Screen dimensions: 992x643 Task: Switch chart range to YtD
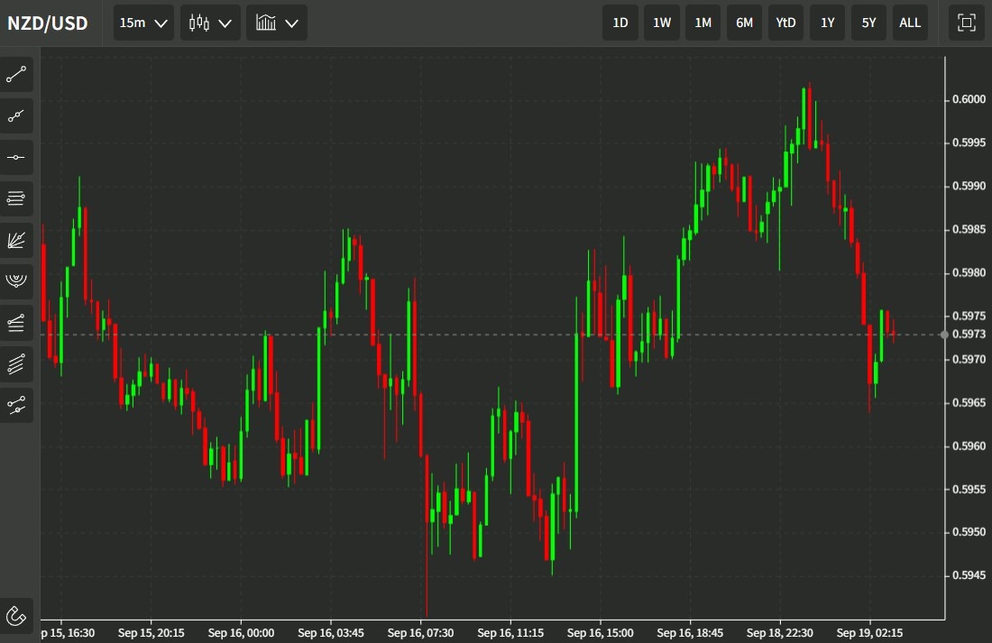click(x=785, y=23)
